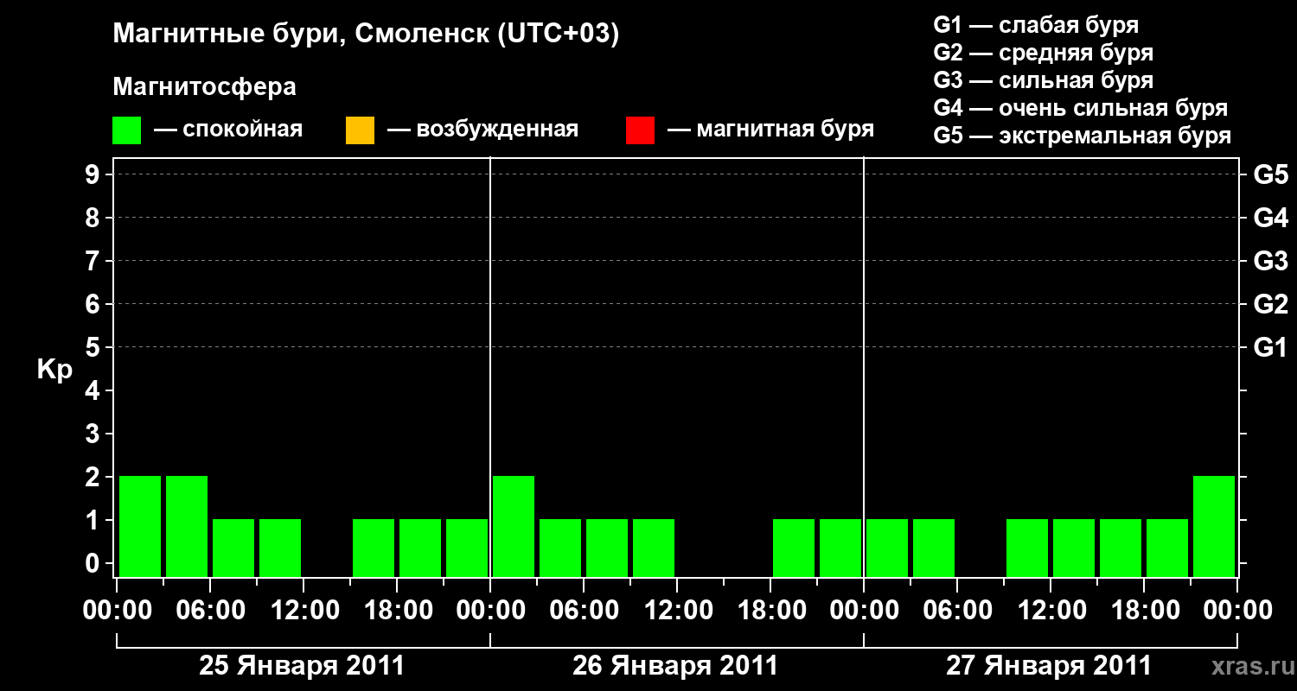
Task: Click the red 'магнитная буря' legend swatch
Action: point(640,130)
